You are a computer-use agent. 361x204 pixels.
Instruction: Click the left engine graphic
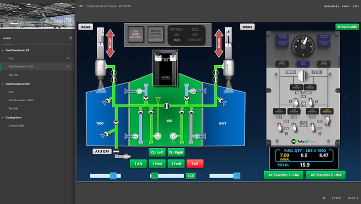(101, 70)
